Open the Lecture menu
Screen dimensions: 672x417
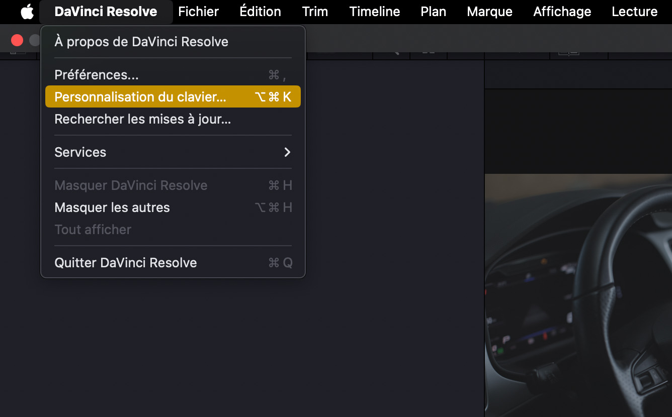pyautogui.click(x=634, y=12)
